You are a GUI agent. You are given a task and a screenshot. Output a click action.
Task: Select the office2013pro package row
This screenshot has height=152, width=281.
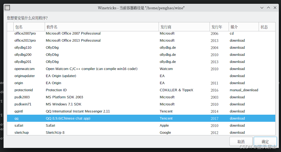click(x=141, y=41)
